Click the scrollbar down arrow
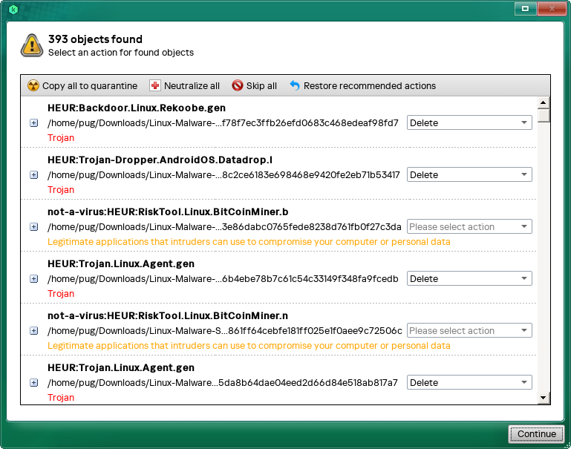This screenshot has height=449, width=571. 543,398
